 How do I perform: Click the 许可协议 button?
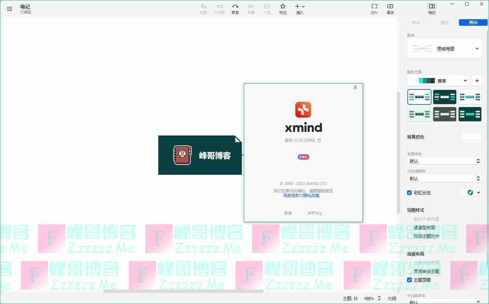click(315, 213)
